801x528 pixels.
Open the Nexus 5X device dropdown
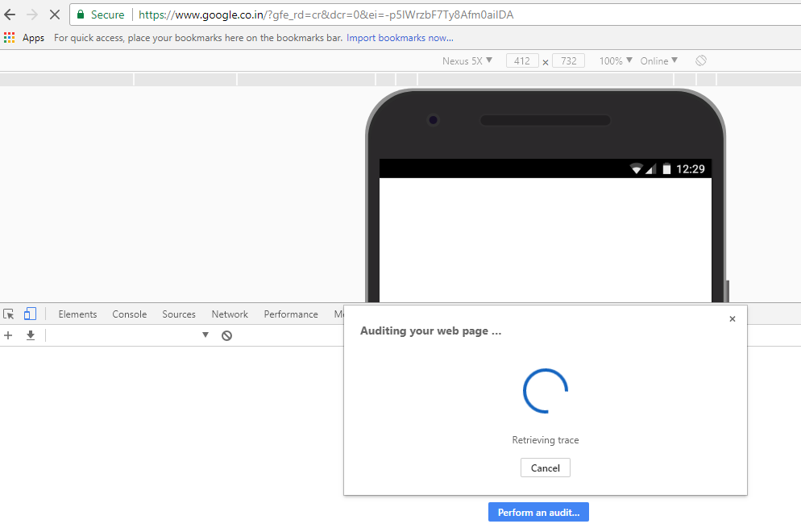(x=467, y=60)
